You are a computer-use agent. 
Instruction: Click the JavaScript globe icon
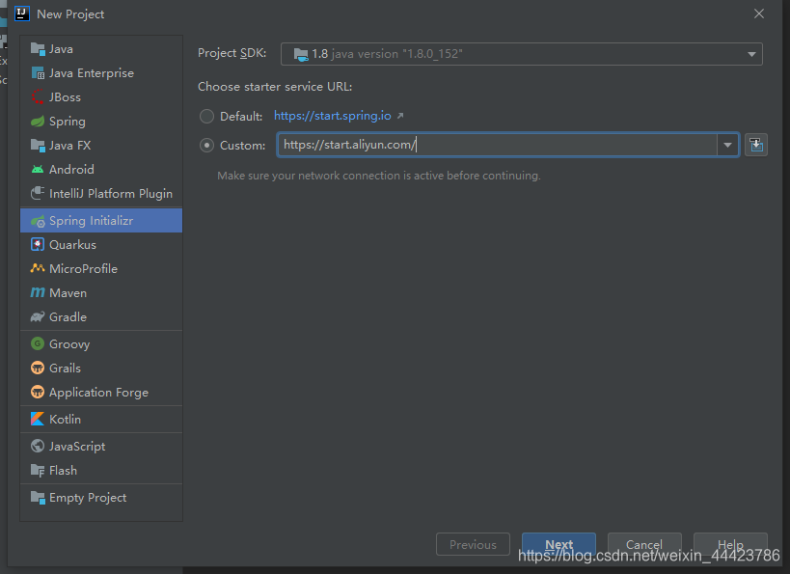[38, 446]
